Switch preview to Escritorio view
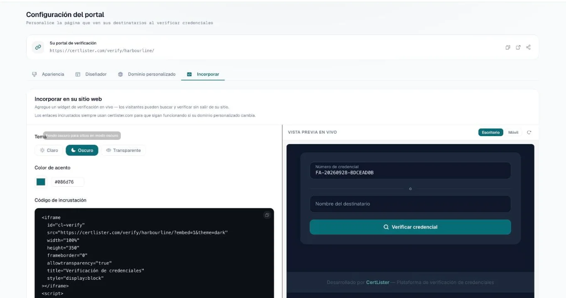 490,132
